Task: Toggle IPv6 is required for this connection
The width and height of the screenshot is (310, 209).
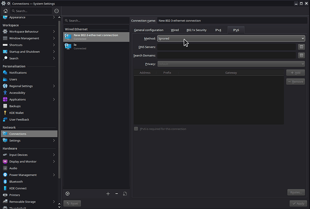Action: 136,129
